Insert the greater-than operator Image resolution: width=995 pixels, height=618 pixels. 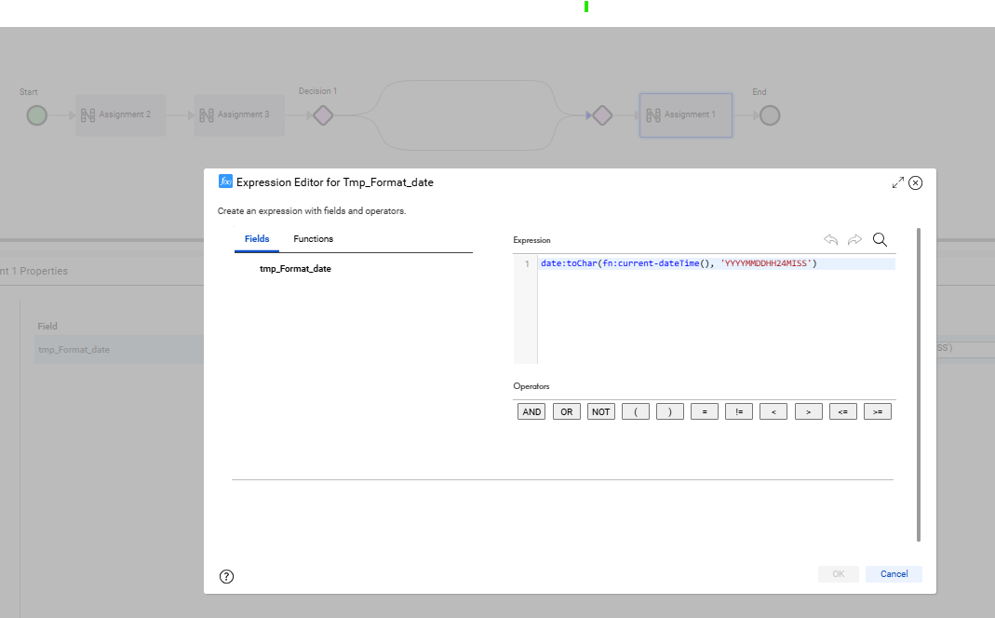[x=809, y=411]
